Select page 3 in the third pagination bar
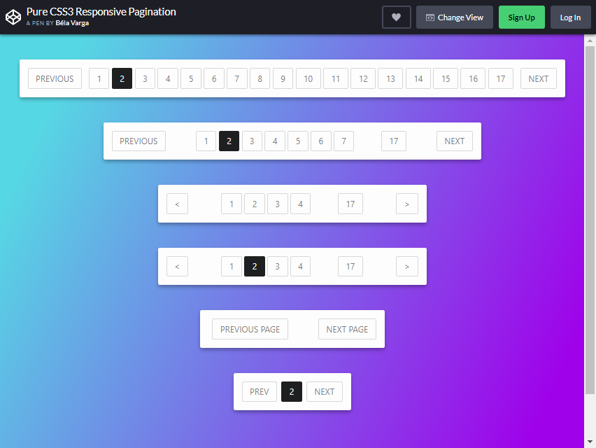596x448 pixels. tap(278, 204)
